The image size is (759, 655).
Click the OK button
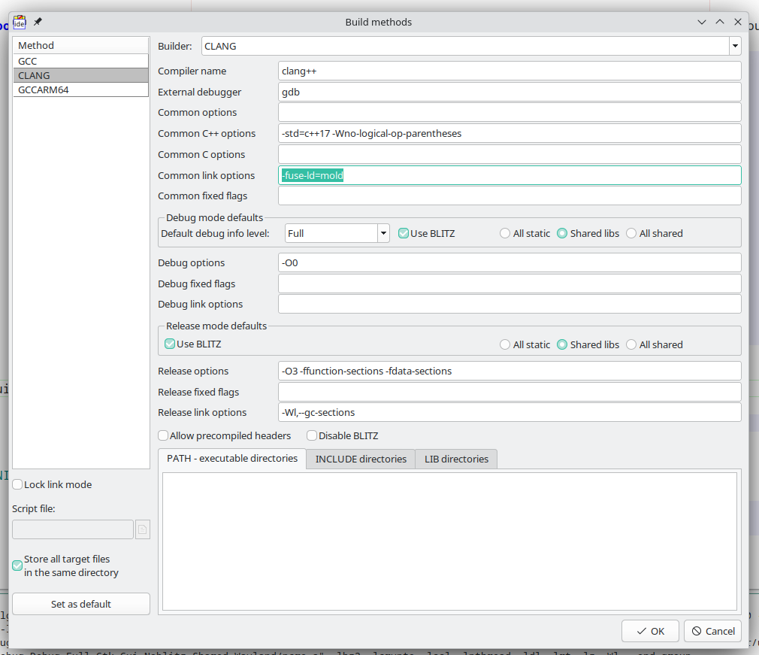[650, 631]
